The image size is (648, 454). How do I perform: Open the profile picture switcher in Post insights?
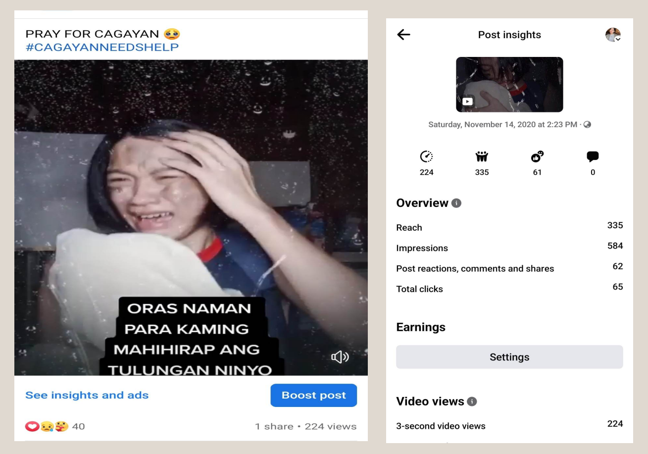tap(613, 35)
